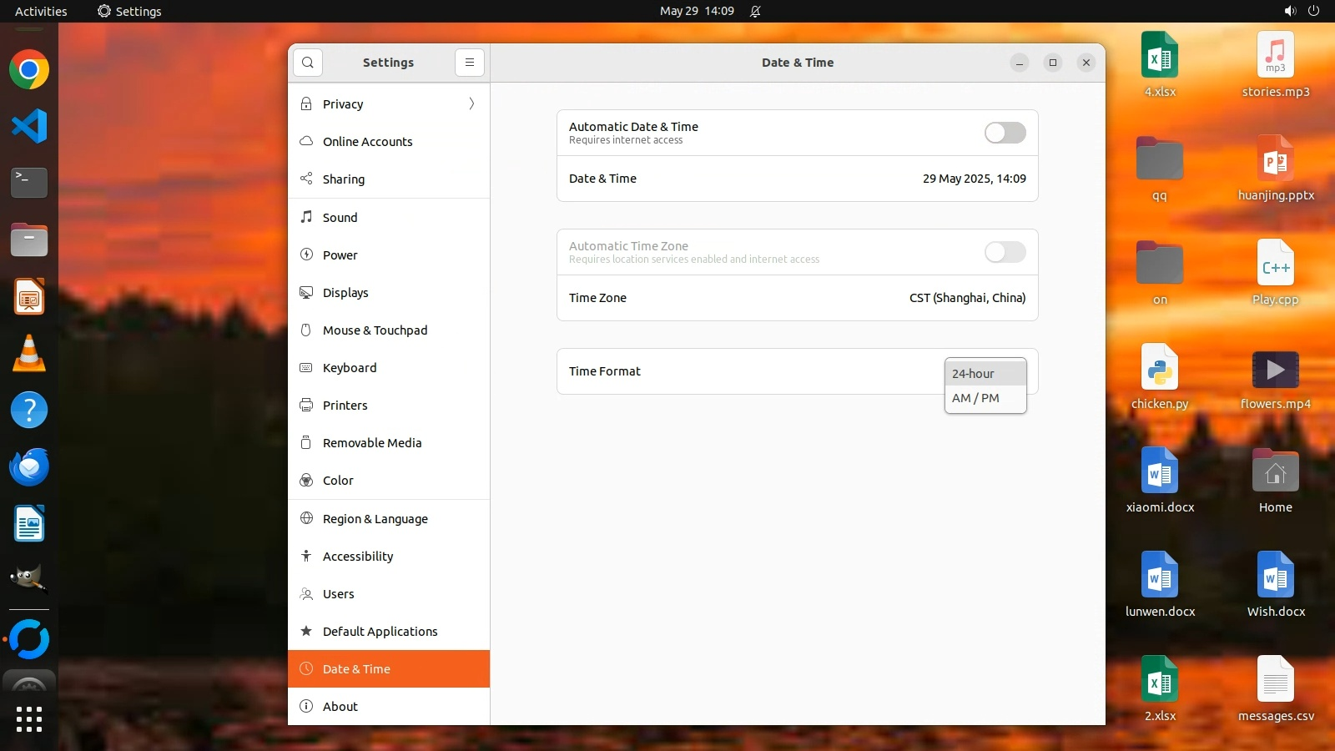The height and width of the screenshot is (751, 1335).
Task: Change the Time Zone CST Shanghai row
Action: coord(797,298)
